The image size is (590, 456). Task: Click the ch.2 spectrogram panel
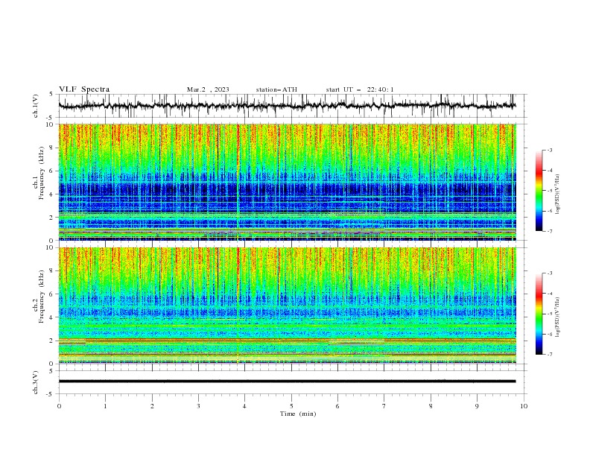click(287, 305)
